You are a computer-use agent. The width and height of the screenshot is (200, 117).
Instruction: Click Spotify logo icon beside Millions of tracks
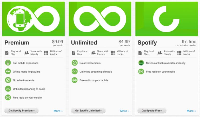[x=141, y=63]
